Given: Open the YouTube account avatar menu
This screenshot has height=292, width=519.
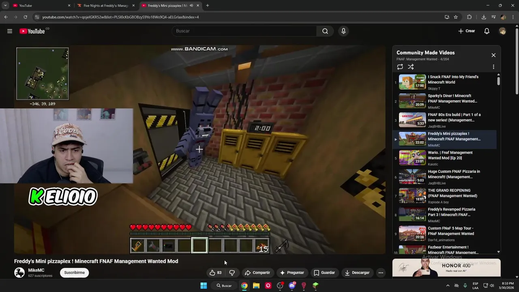Looking at the screenshot, I should click(502, 31).
